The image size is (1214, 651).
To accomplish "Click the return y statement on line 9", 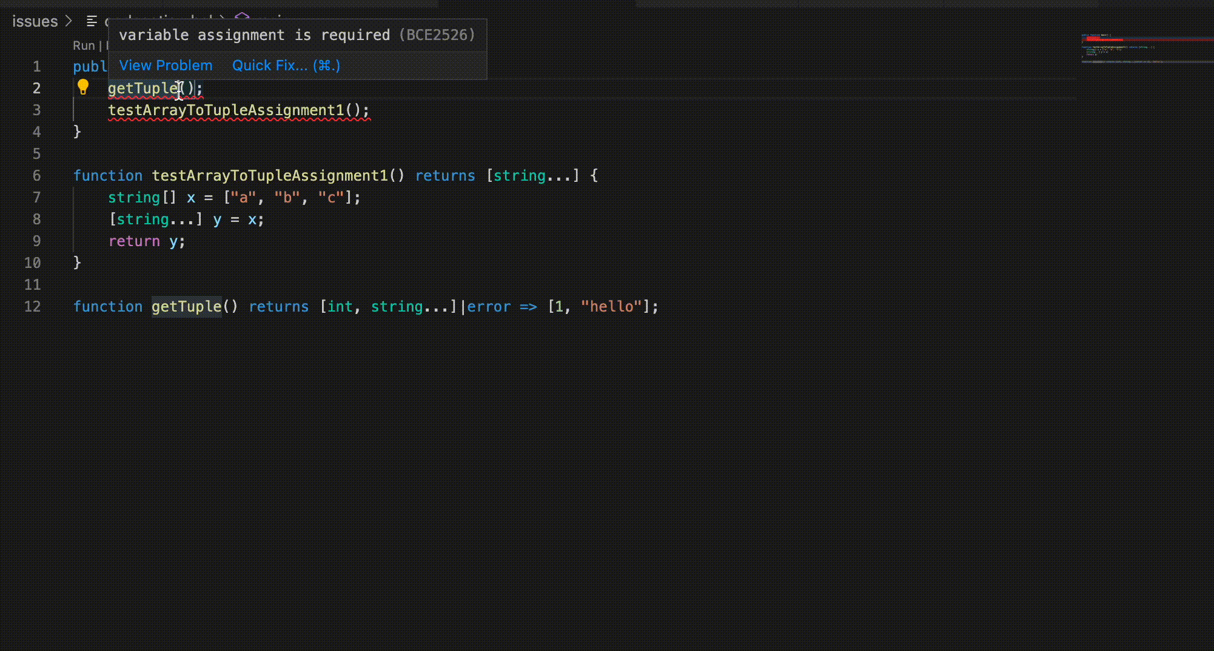I will 146,241.
